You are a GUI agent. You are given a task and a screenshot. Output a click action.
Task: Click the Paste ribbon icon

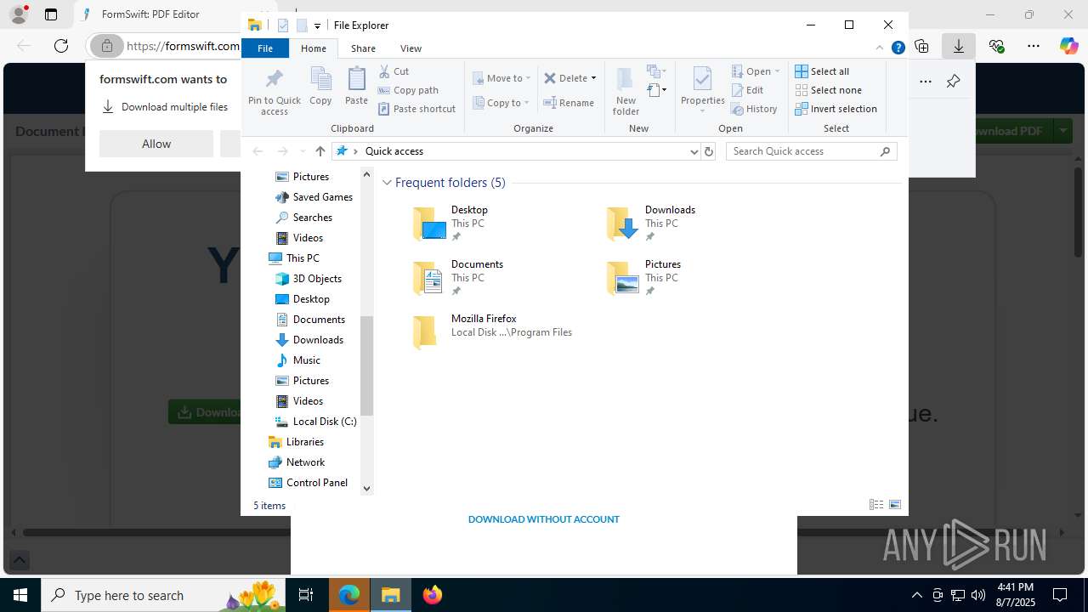pos(356,86)
